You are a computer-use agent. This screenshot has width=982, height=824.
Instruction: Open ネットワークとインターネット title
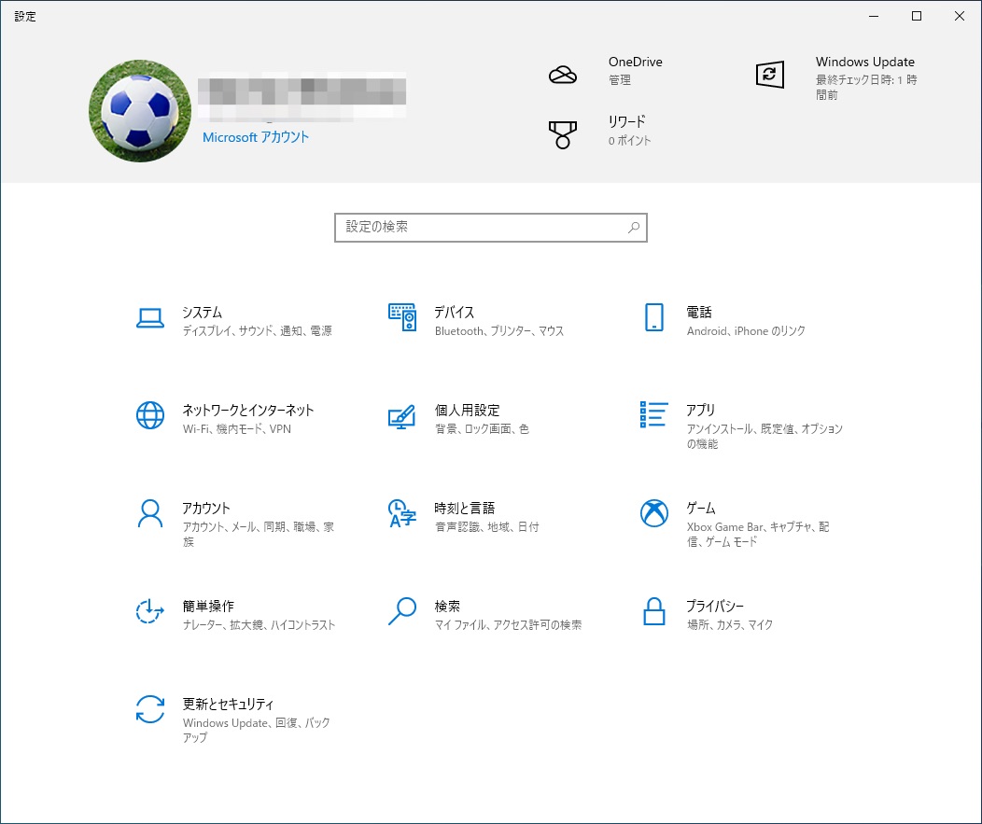(248, 410)
